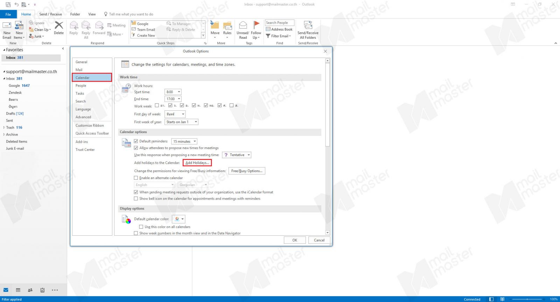Switch to Calendar view in navigation bar
Image resolution: width=560 pixels, height=302 pixels.
click(x=18, y=290)
